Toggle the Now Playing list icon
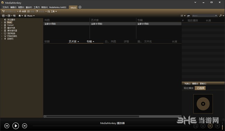This screenshot has width=225, height=131. 210,126
